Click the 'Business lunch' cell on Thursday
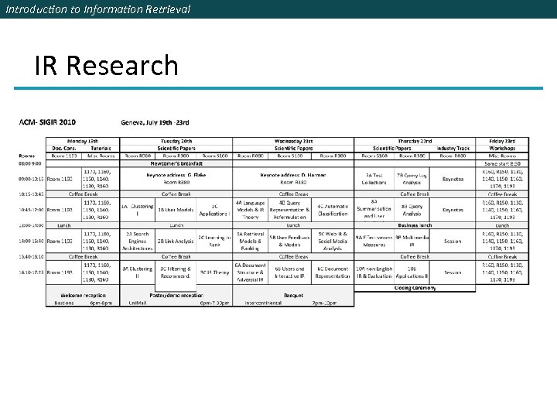557x418 pixels. pyautogui.click(x=415, y=225)
